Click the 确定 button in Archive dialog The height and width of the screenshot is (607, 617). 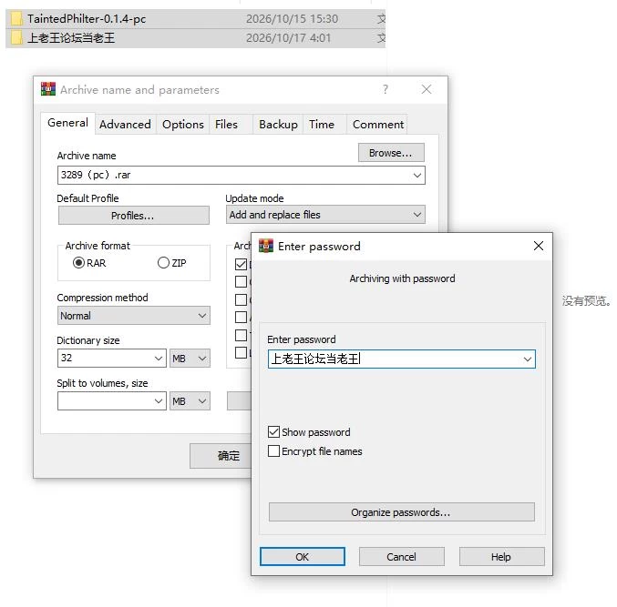point(221,456)
